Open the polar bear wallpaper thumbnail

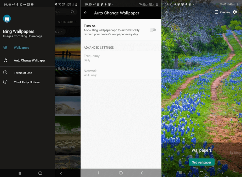pyautogui.click(x=68, y=106)
